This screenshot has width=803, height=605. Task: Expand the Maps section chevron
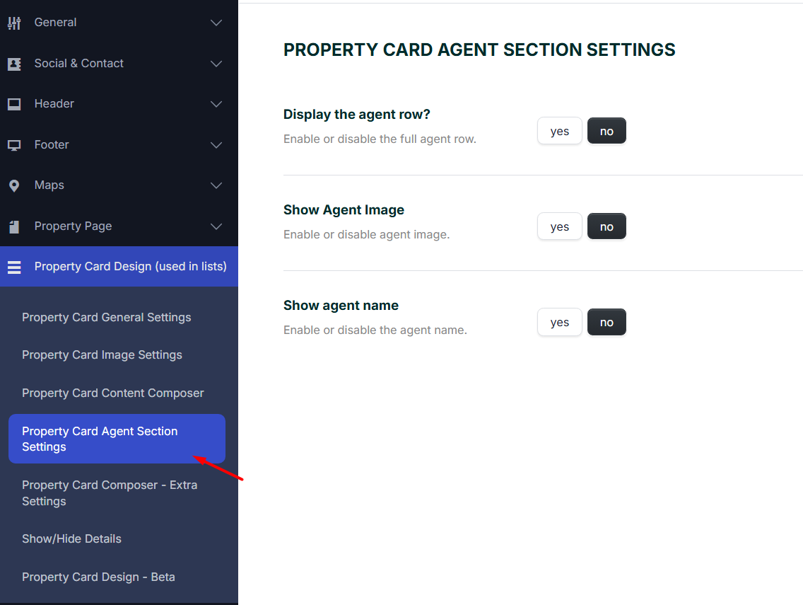coord(216,185)
